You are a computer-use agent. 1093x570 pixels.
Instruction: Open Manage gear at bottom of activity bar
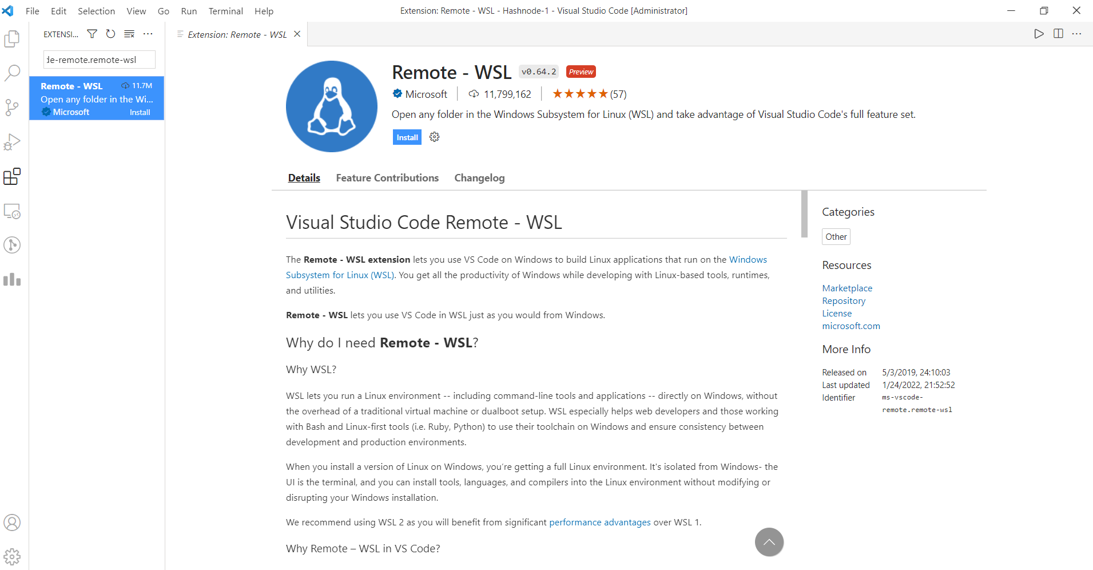click(12, 556)
